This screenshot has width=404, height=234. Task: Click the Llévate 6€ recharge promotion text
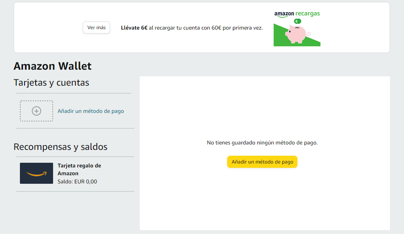192,28
